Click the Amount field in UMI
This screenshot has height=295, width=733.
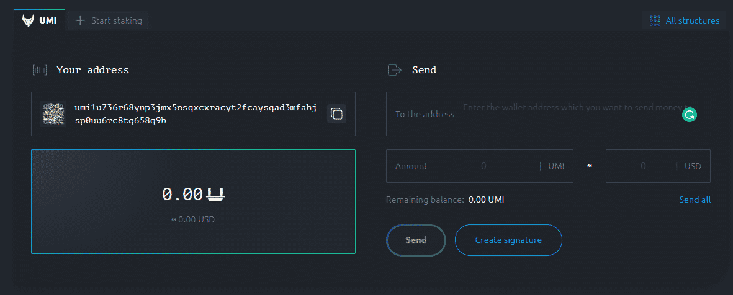[483, 166]
